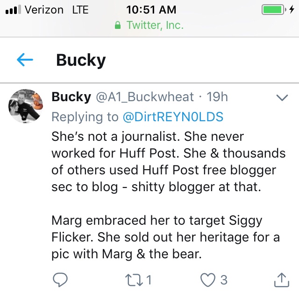Tap the Twitter, Inc. address bar
Screen dimensions: 299x297
[155, 26]
